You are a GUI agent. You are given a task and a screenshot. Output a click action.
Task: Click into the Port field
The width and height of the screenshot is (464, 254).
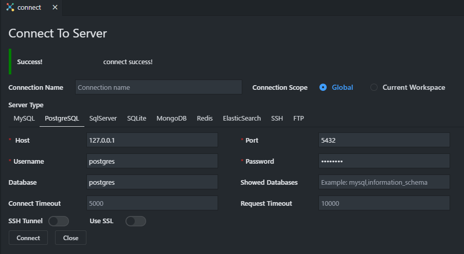point(384,140)
